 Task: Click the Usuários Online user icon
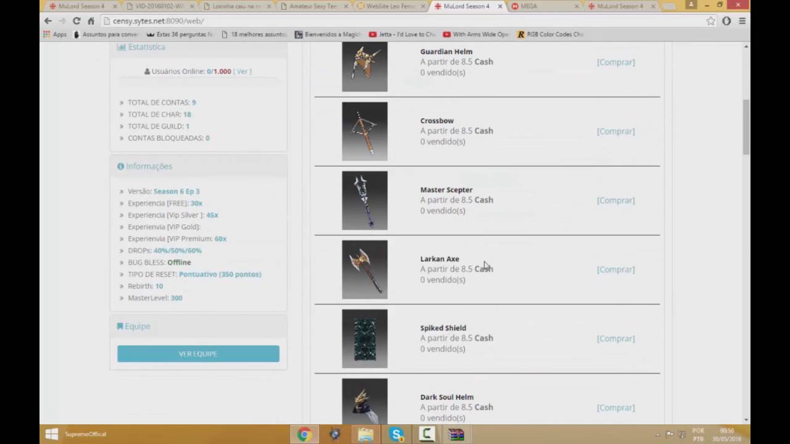tap(147, 72)
